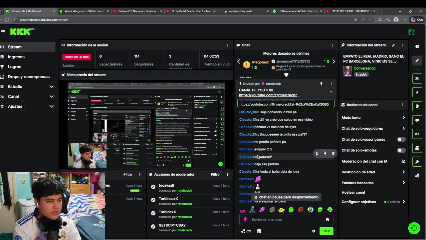Screen dimensions: 426x240
Task: Switch to FC Barcelona Vs Athletic Club tab
Action: click(297, 11)
